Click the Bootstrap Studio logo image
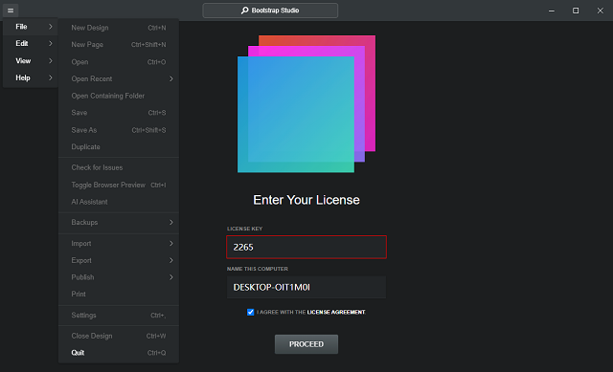613x372 pixels. point(306,104)
